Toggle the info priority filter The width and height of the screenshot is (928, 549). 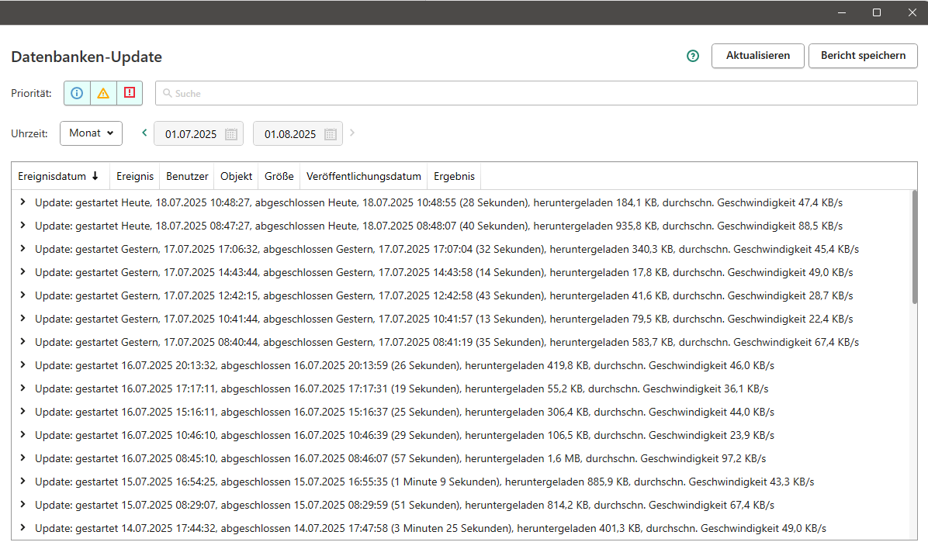click(77, 93)
